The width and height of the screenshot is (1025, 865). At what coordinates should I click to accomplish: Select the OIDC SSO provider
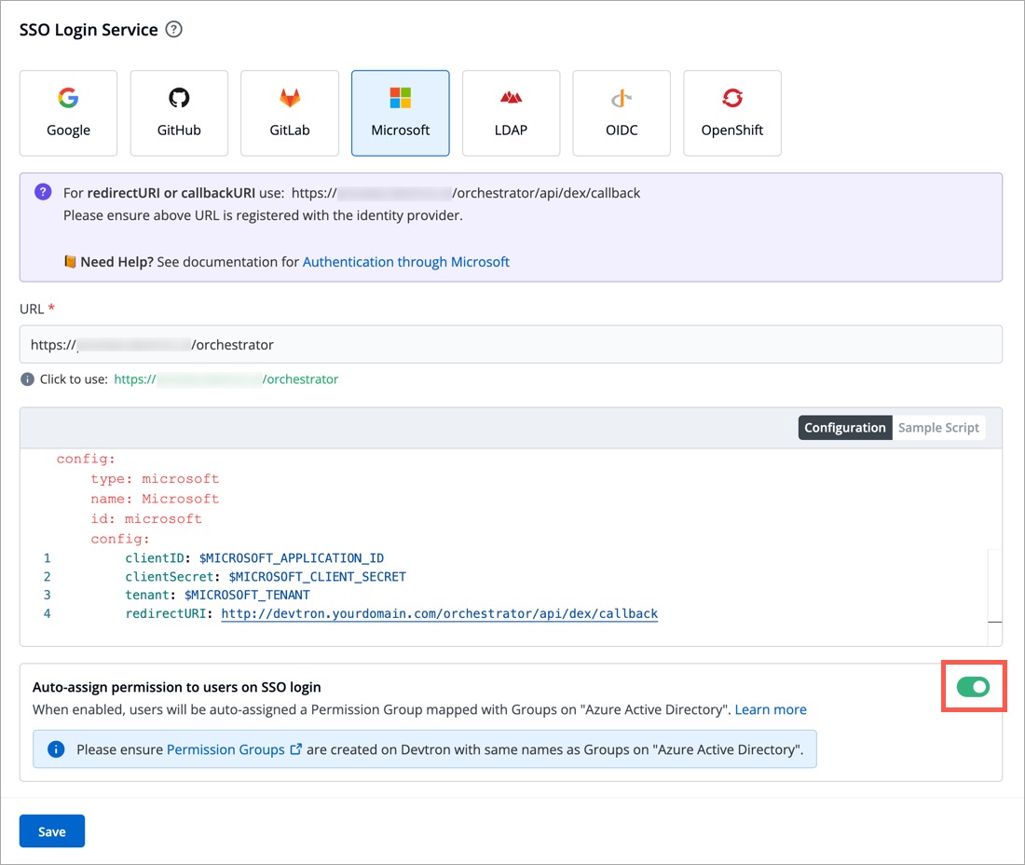[x=622, y=113]
